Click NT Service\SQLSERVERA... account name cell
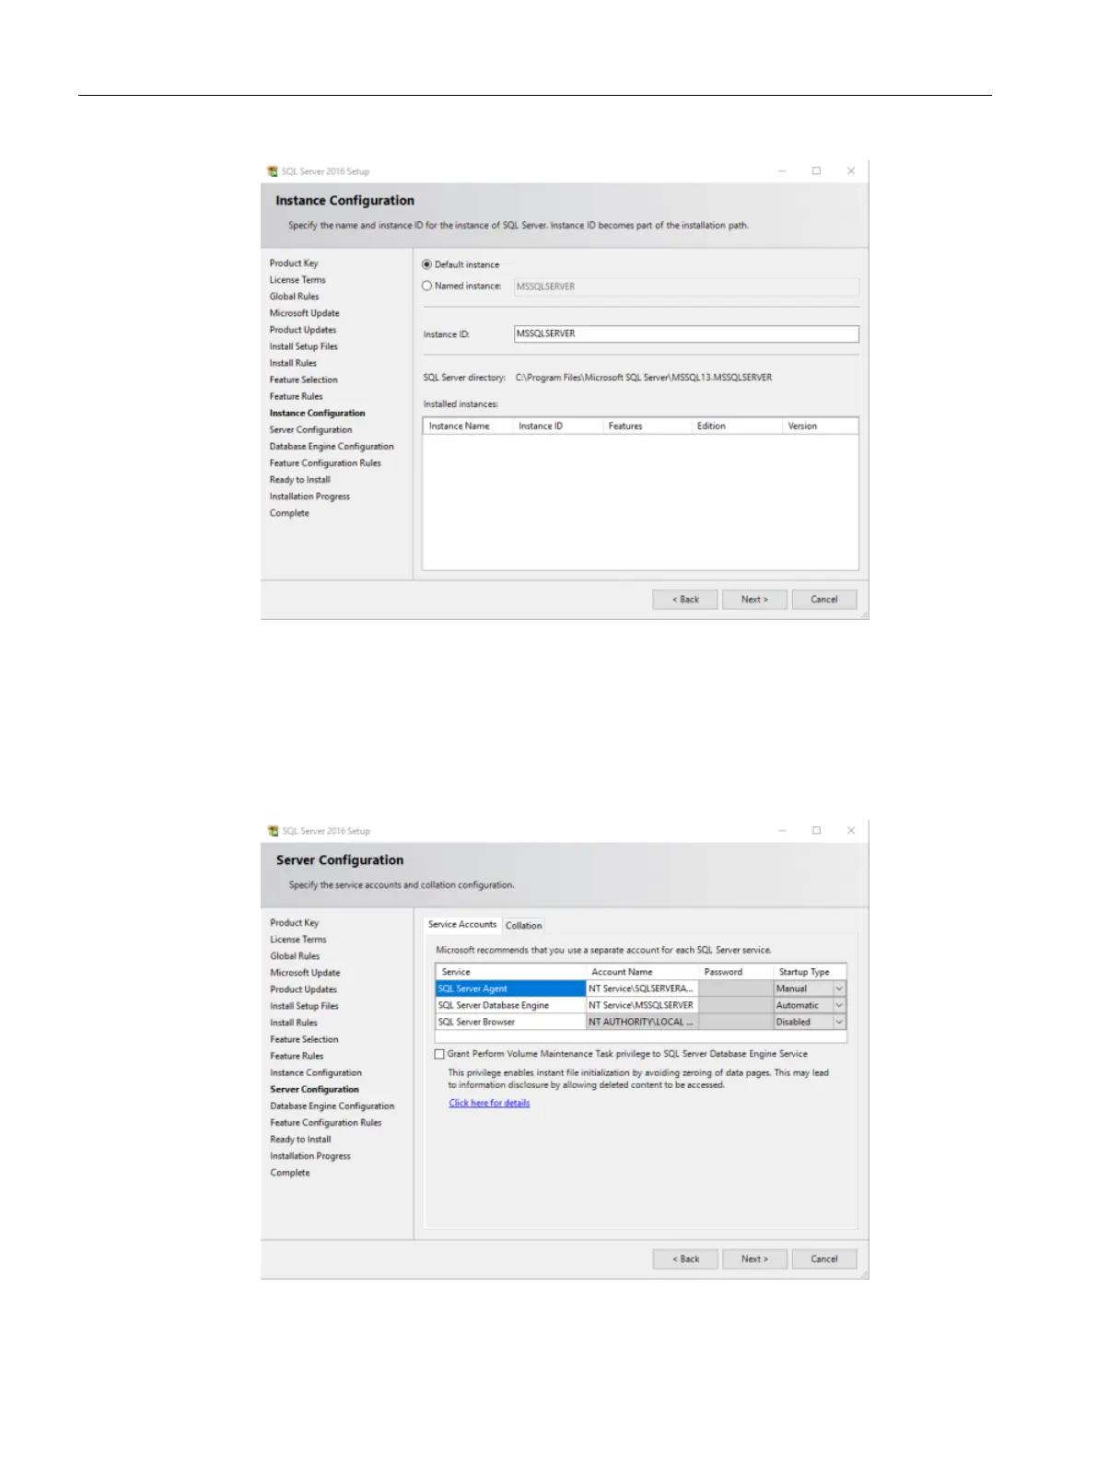The width and height of the screenshot is (1097, 1462). [x=642, y=988]
